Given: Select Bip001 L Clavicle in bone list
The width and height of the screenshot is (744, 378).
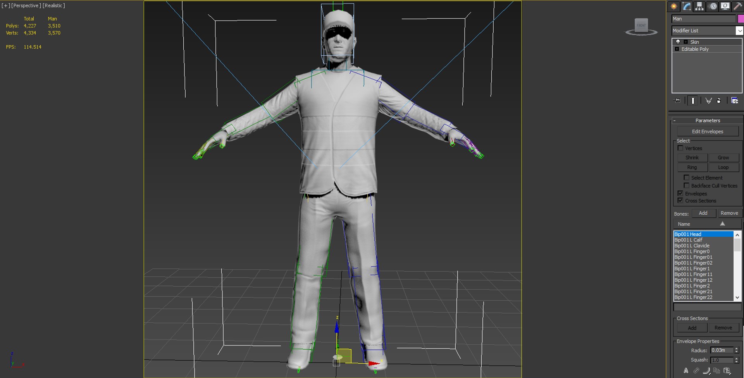Looking at the screenshot, I should pyautogui.click(x=703, y=246).
